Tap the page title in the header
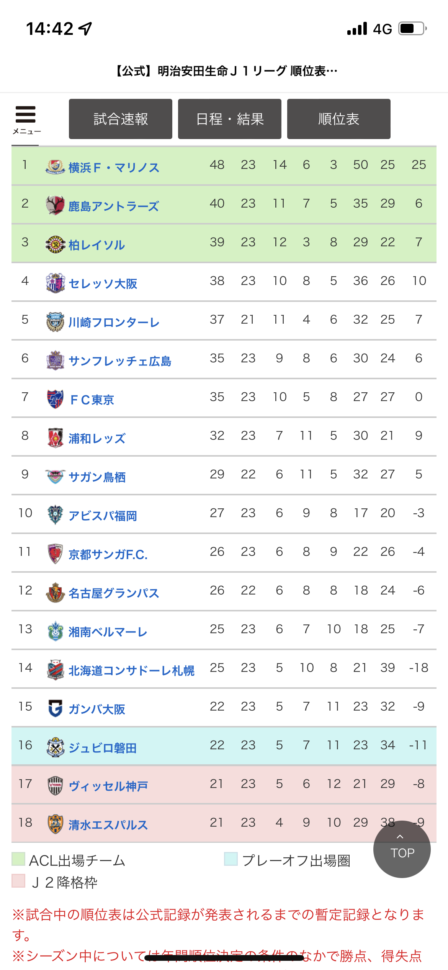 [226, 71]
